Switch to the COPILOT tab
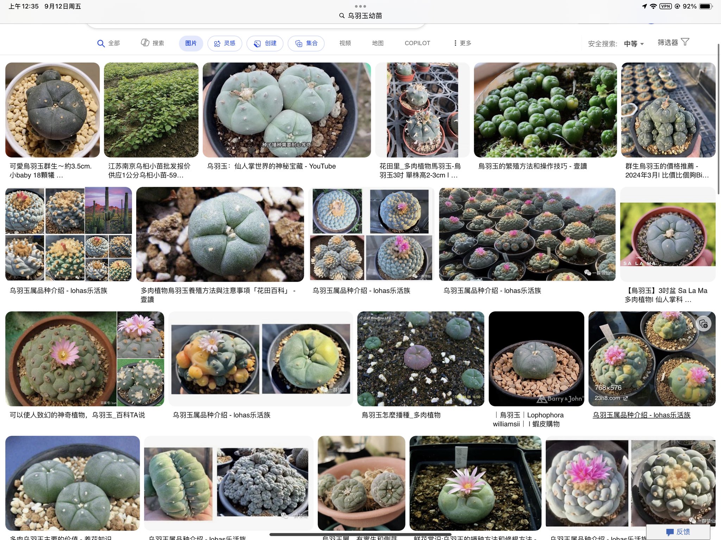The width and height of the screenshot is (721, 540). [x=417, y=43]
